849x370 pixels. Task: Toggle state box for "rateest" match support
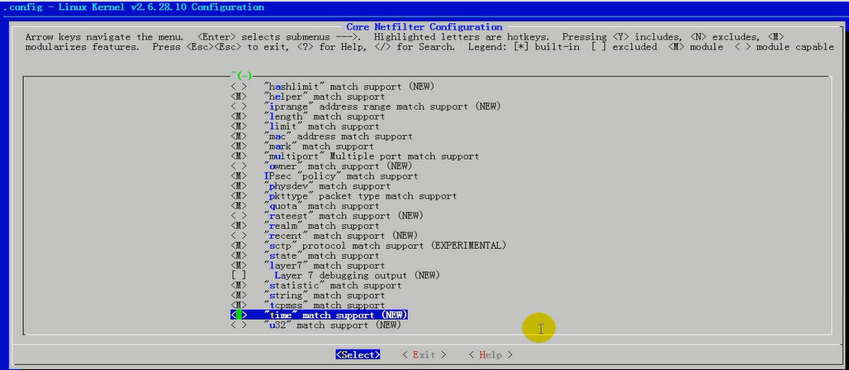[x=239, y=216]
